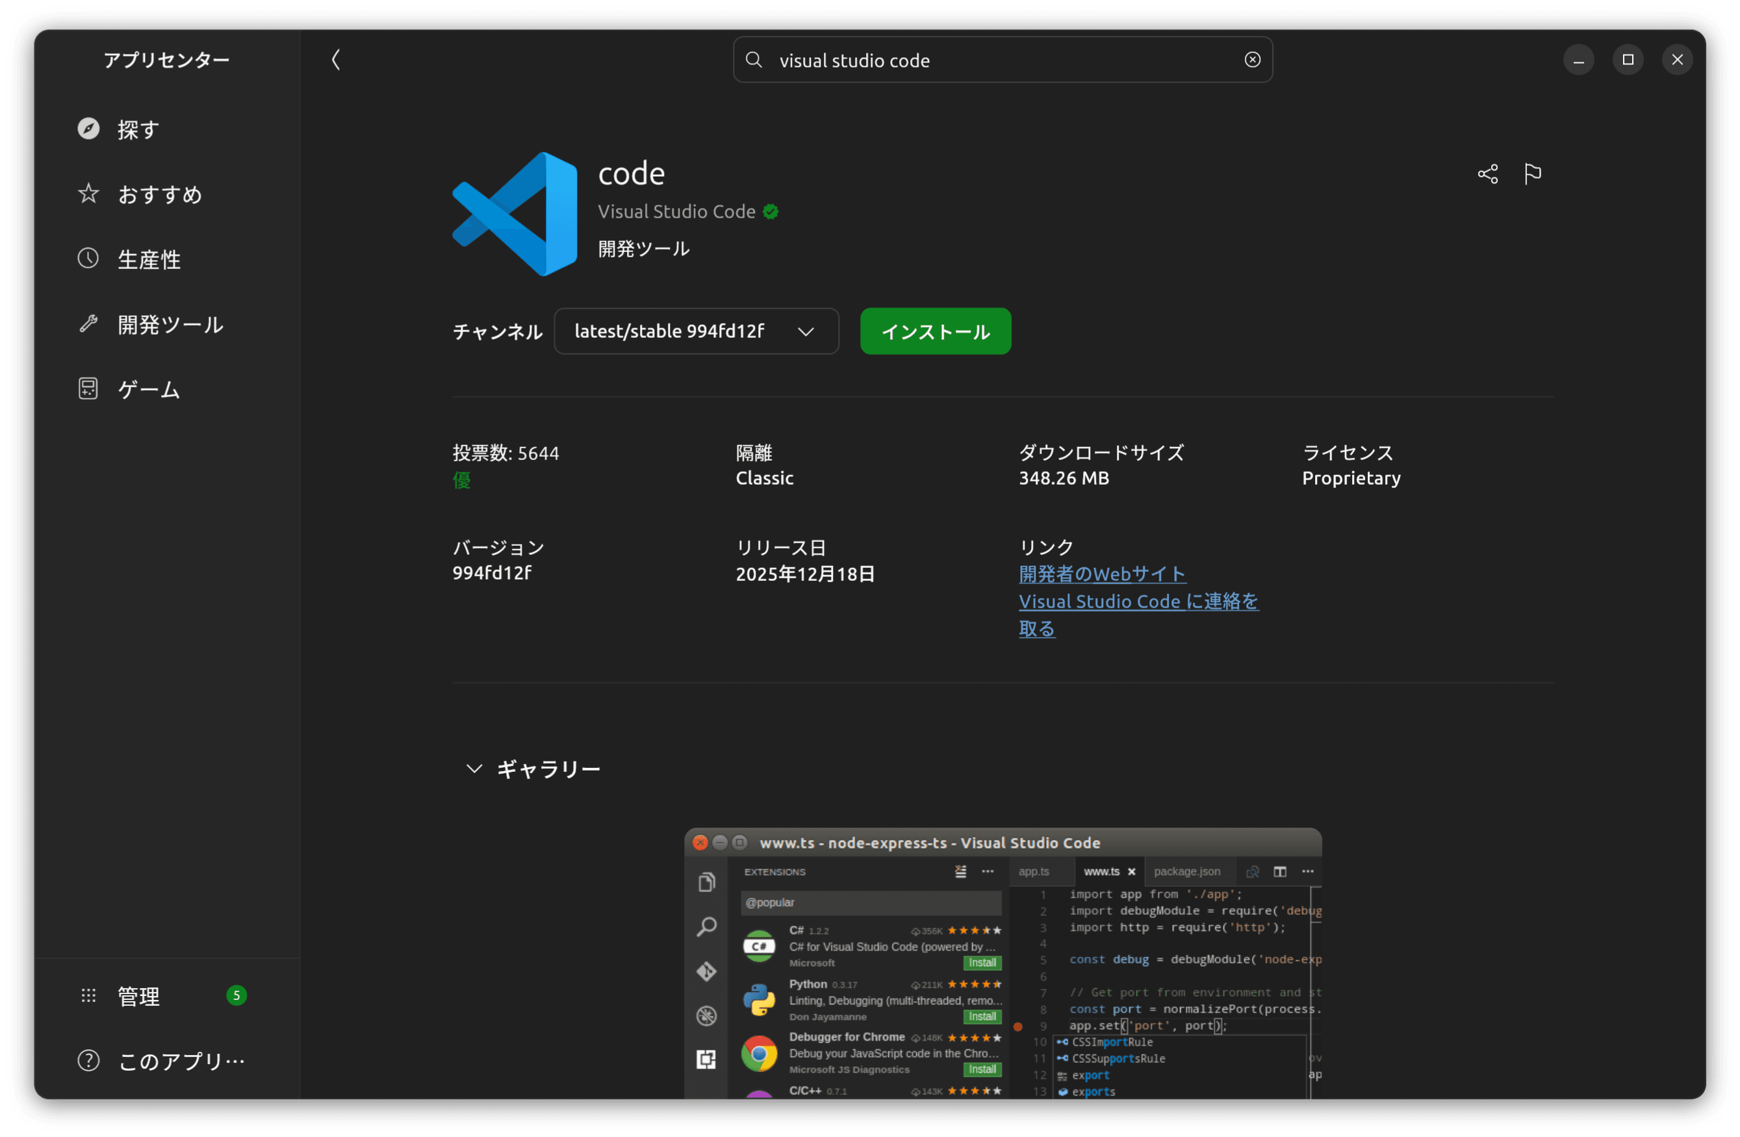Go back using the back arrow
The width and height of the screenshot is (1740, 1137).
(x=335, y=60)
